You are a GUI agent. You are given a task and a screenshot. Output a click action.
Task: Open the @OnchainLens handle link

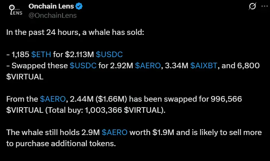[x=52, y=16]
